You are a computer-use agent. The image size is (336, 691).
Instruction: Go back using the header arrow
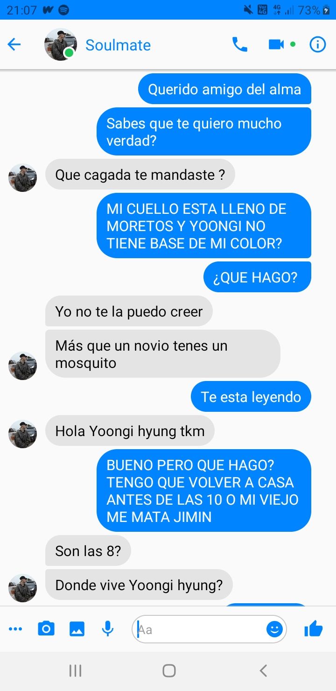(14, 45)
